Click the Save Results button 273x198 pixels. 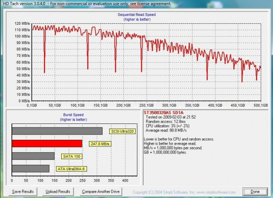click(x=23, y=191)
